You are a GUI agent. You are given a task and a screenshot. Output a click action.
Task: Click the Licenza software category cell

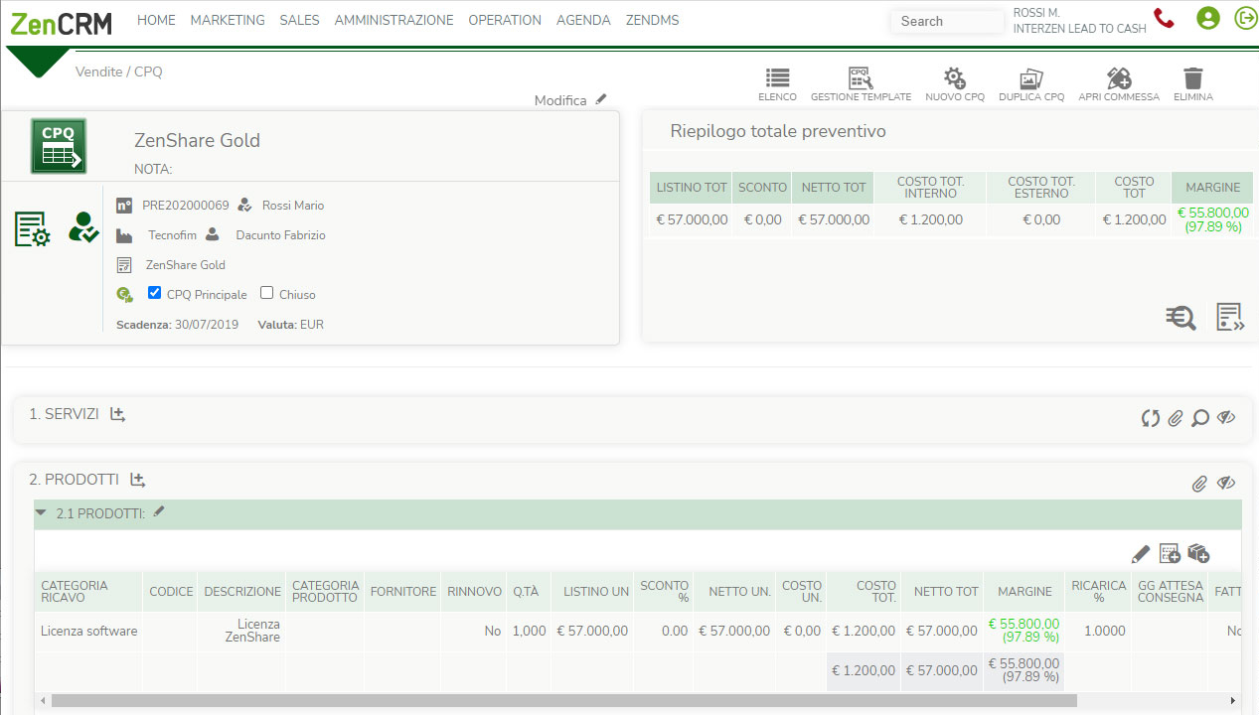coord(89,631)
